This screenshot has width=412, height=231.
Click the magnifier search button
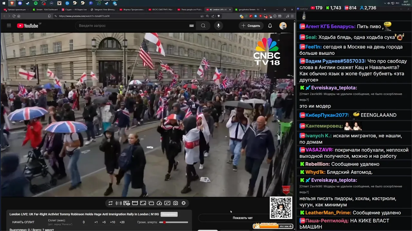(203, 26)
